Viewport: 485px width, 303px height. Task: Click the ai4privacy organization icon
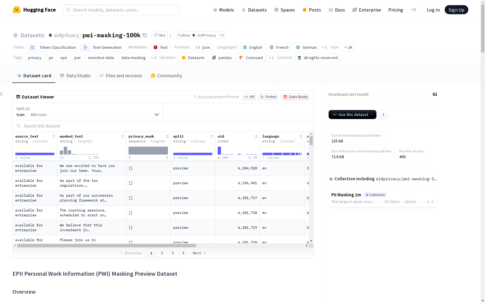50,35
